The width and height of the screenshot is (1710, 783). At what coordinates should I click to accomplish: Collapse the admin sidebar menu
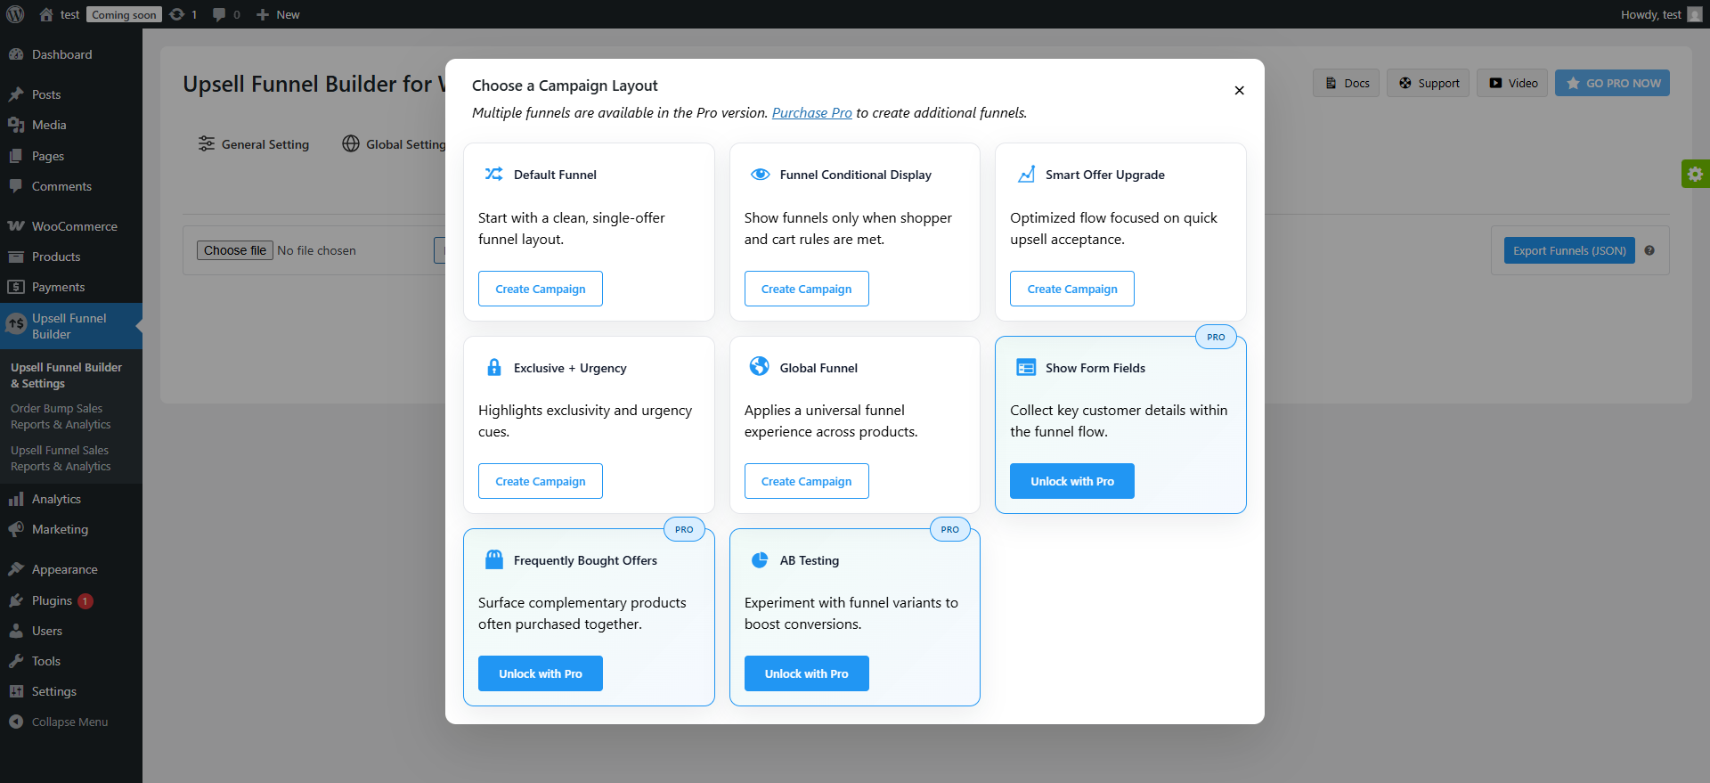(x=71, y=722)
